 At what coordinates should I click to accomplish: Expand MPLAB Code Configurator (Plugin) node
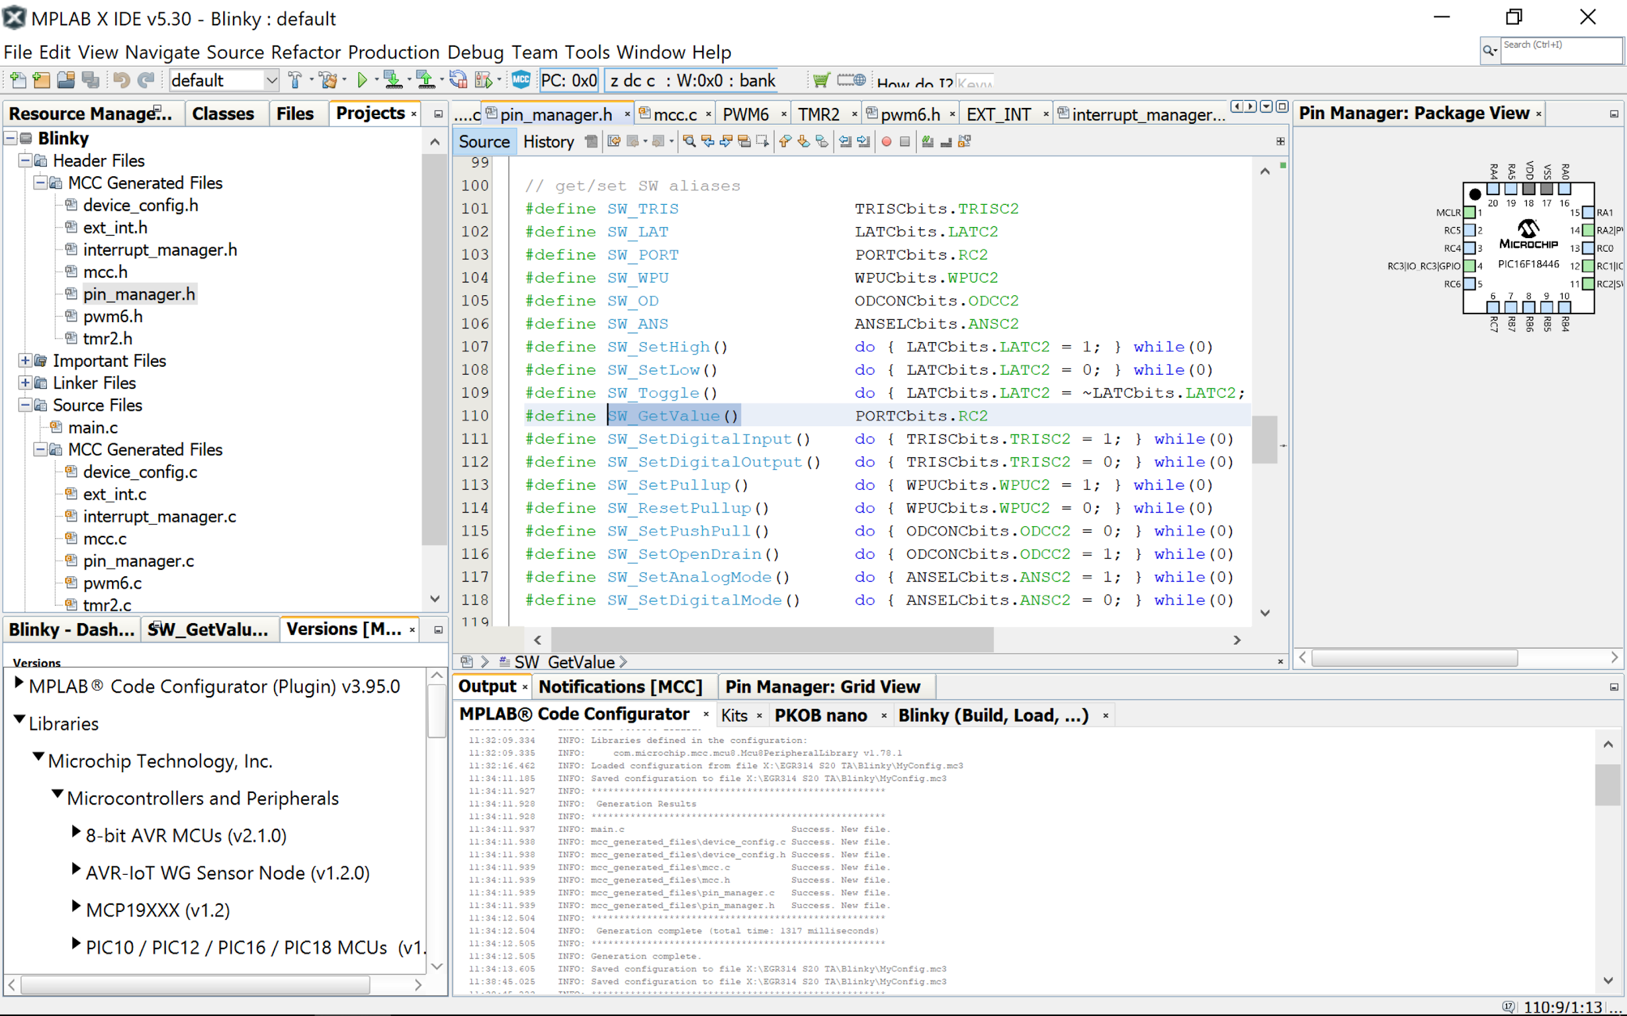click(19, 683)
